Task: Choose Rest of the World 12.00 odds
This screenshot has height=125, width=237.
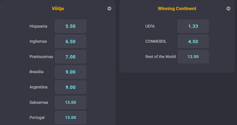Action: [193, 57]
